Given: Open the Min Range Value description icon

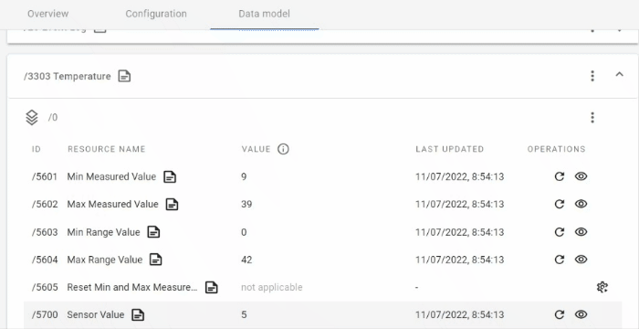Looking at the screenshot, I should [x=153, y=232].
